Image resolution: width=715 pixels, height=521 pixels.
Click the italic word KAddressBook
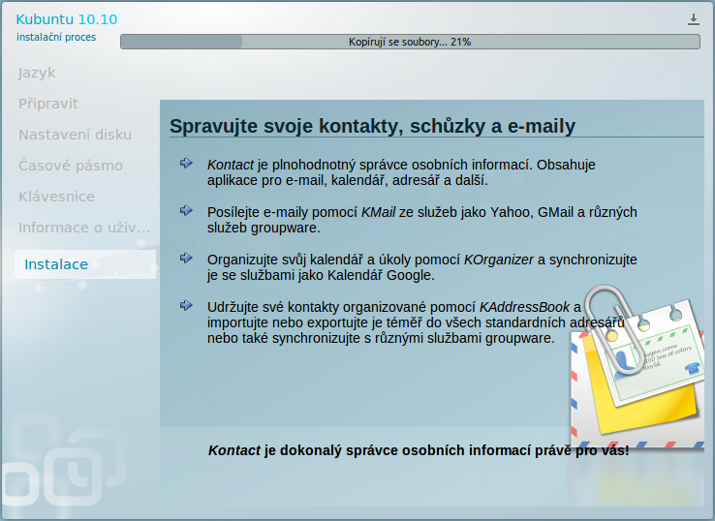pyautogui.click(x=524, y=307)
